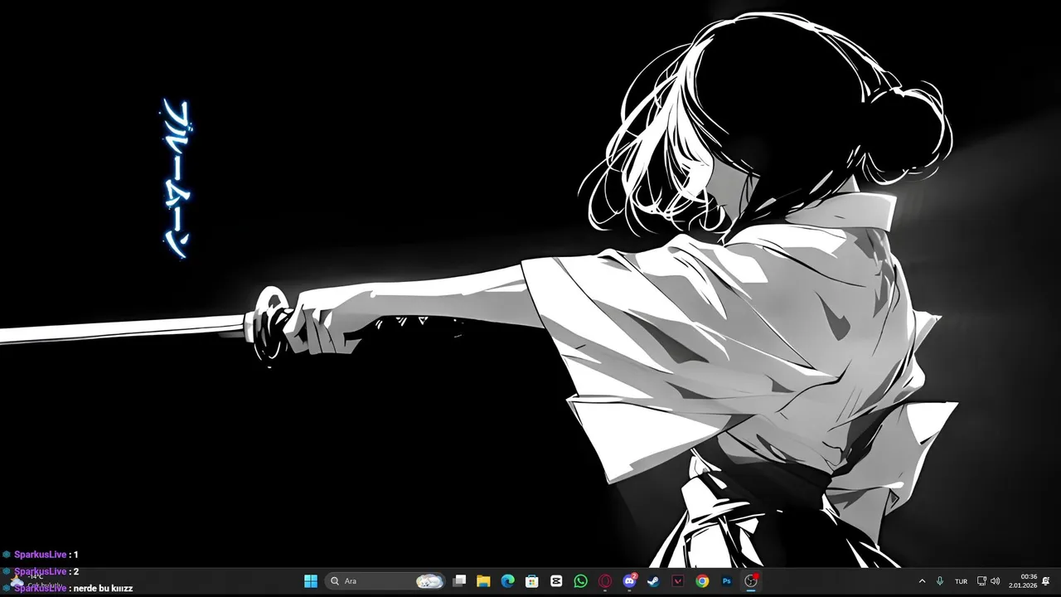
Task: Open Steam from the taskbar
Action: [x=653, y=581]
